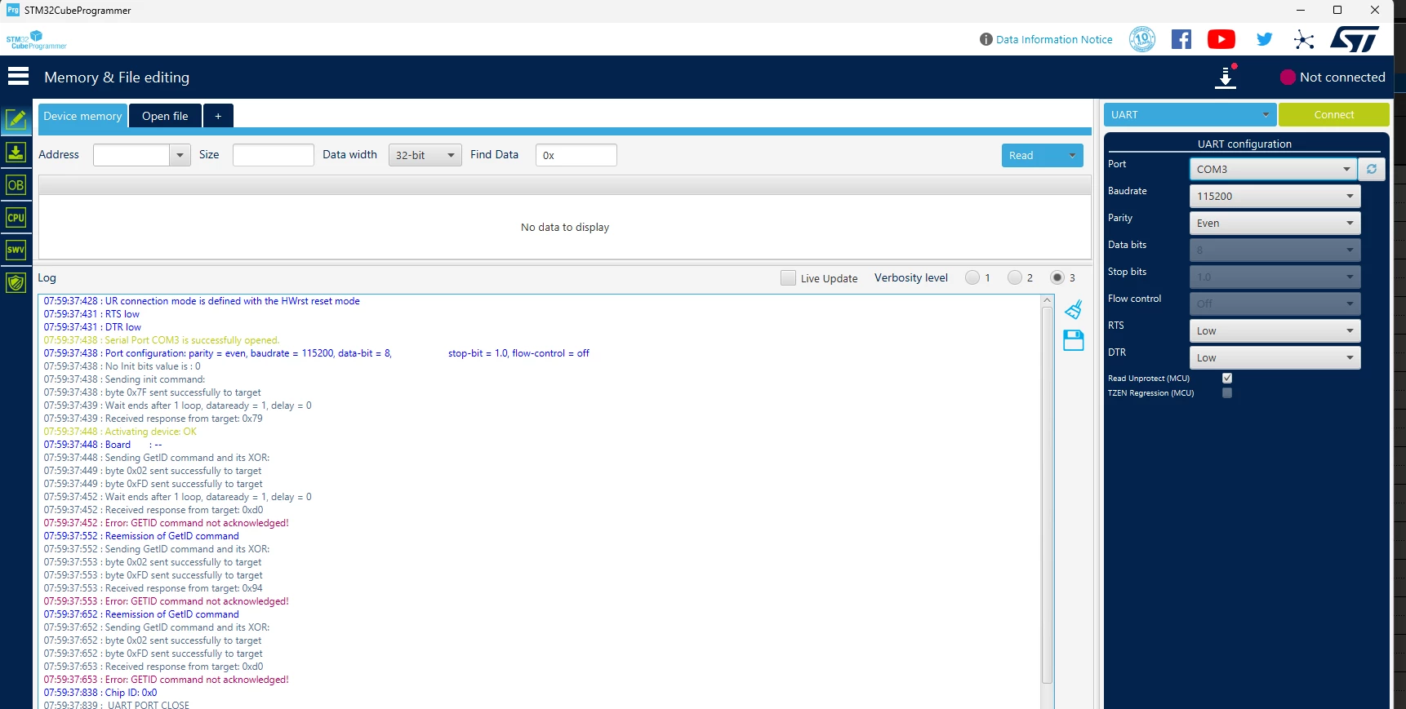Toggle TZEN Regression (MCU) checkbox
Viewport: 1406px width, 709px height.
click(x=1227, y=393)
